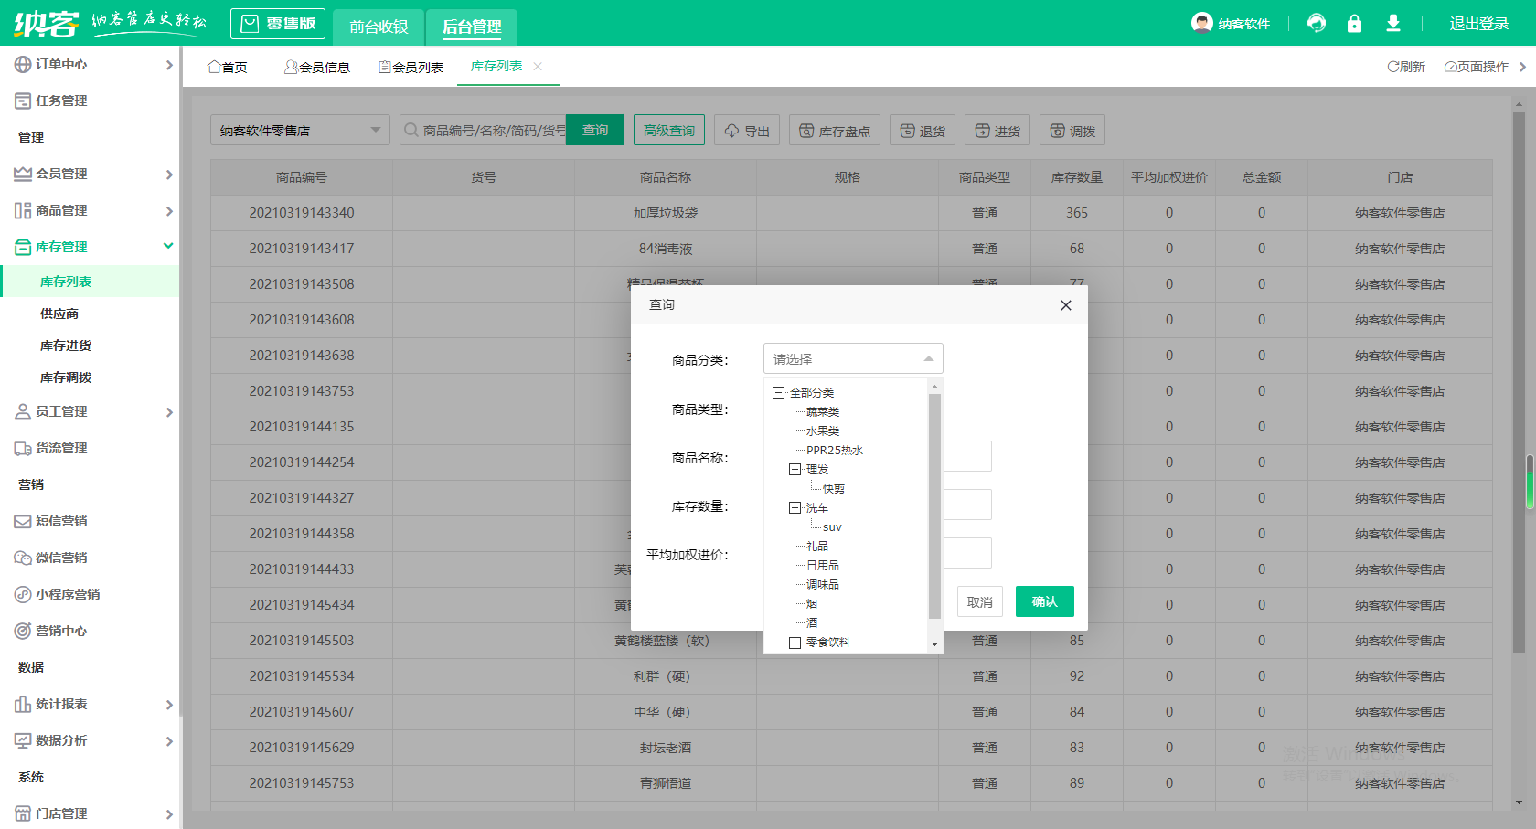Switch to the 前台收银 tab
1536x829 pixels.
(379, 27)
